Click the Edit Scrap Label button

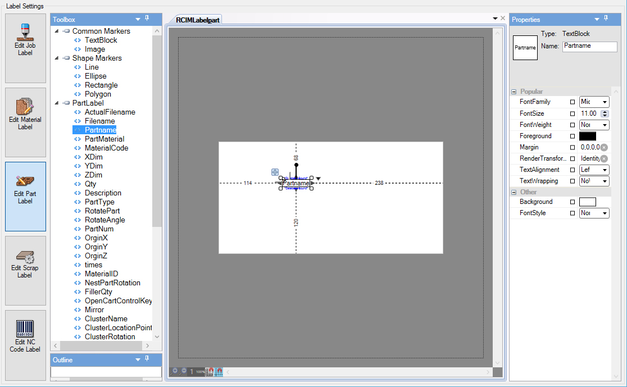pos(25,262)
